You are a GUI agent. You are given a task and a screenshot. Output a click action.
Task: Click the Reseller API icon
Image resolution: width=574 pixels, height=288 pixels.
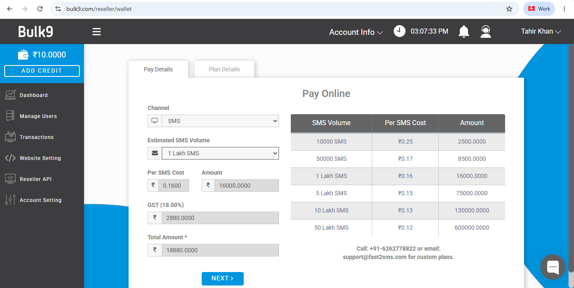click(11, 179)
